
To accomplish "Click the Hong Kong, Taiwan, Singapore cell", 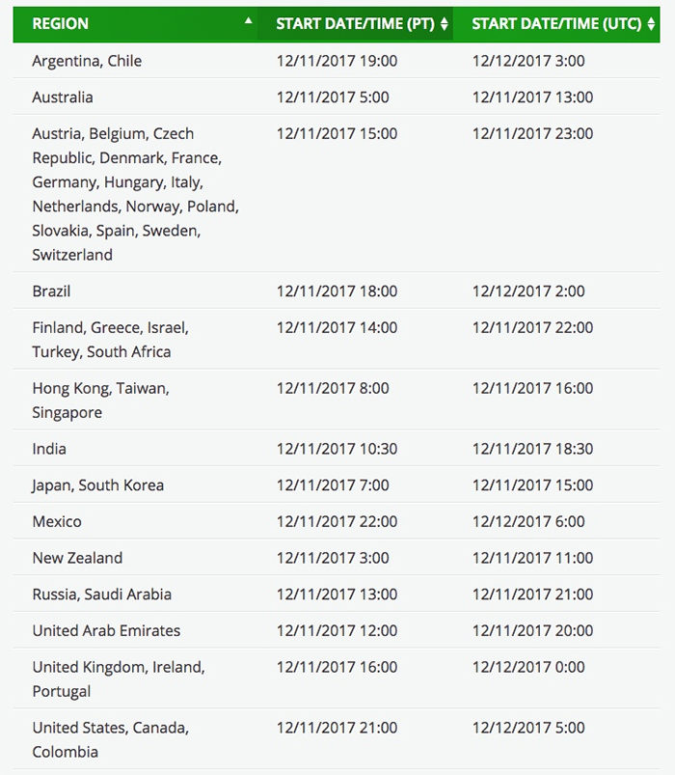I will pos(100,401).
